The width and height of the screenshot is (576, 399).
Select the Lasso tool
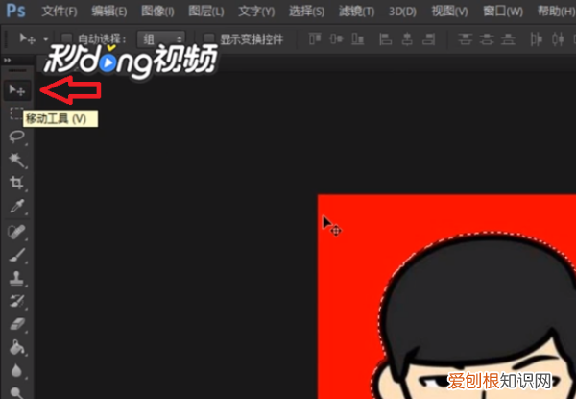click(16, 137)
